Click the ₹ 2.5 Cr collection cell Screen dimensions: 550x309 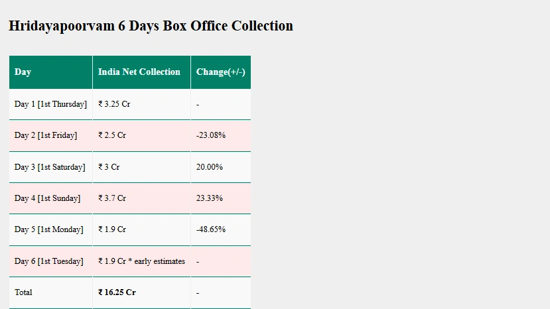click(112, 135)
